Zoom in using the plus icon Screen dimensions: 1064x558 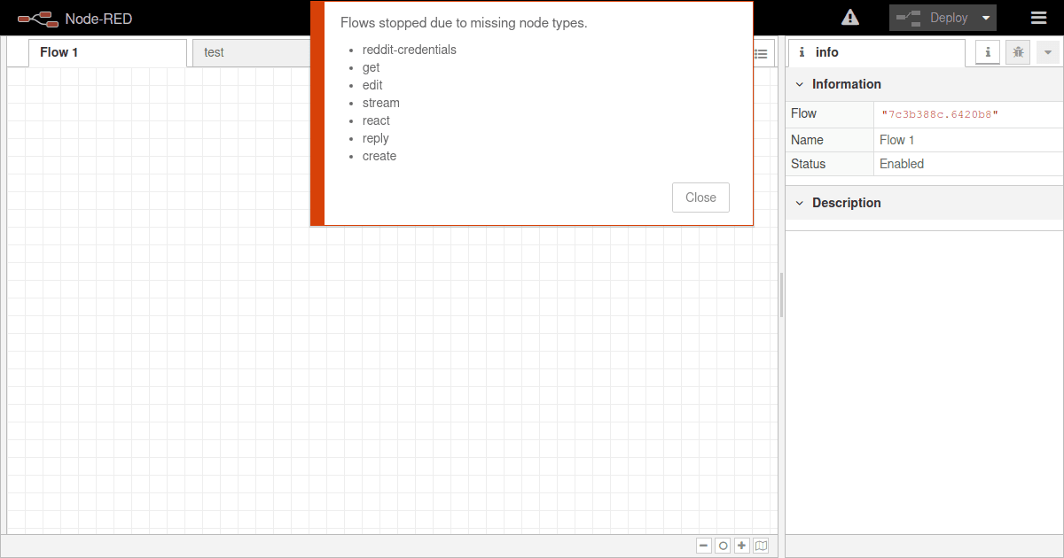point(741,545)
